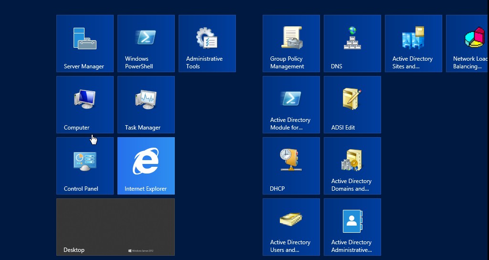Launch Task Manager tile
This screenshot has width=489, height=260.
click(x=146, y=105)
